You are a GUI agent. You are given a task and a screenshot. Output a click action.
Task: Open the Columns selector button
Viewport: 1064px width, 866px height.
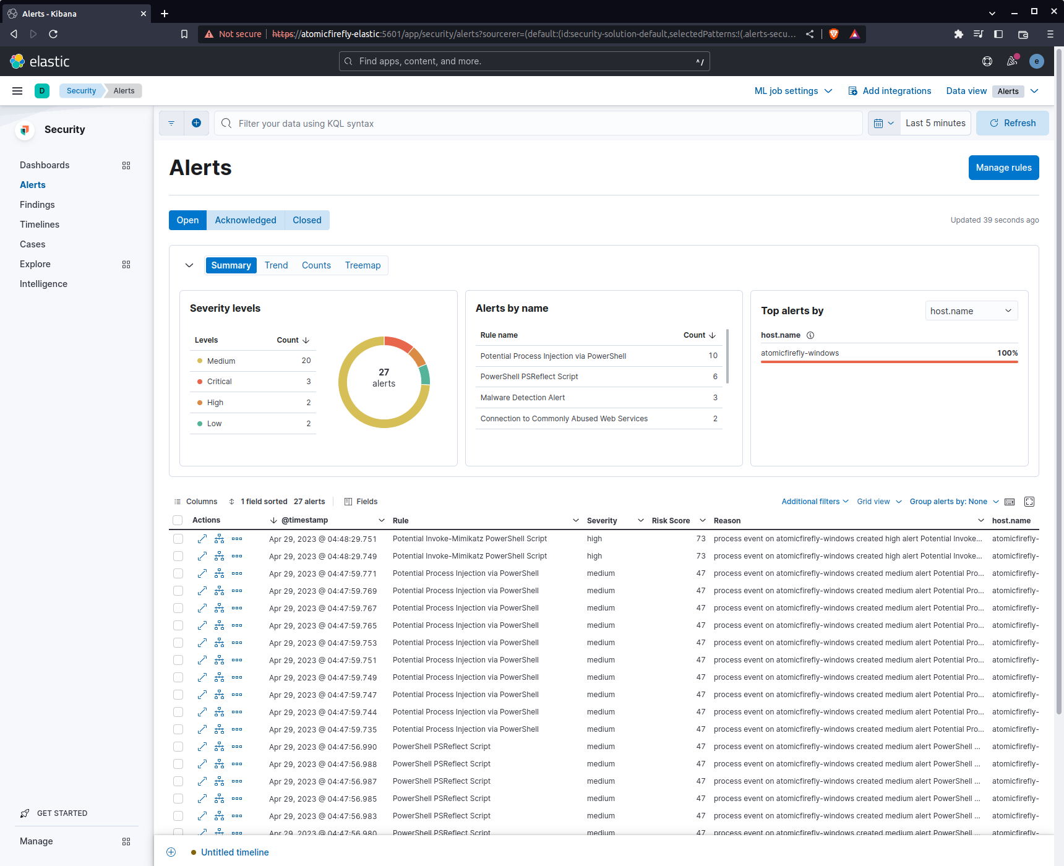[196, 502]
